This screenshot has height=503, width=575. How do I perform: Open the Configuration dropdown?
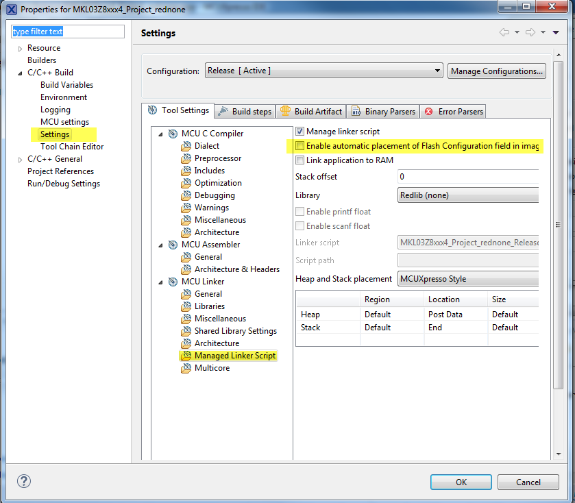coord(323,71)
